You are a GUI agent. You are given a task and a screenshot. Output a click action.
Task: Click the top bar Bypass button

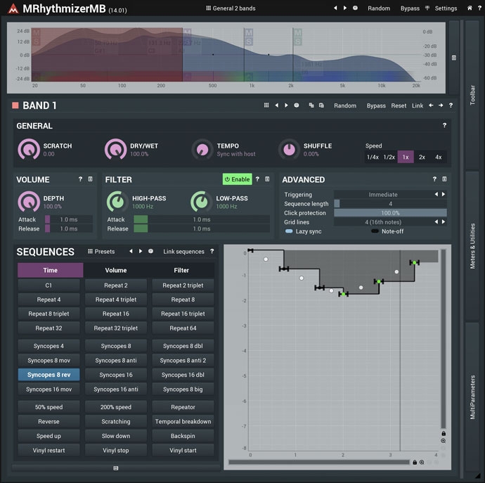(x=410, y=8)
